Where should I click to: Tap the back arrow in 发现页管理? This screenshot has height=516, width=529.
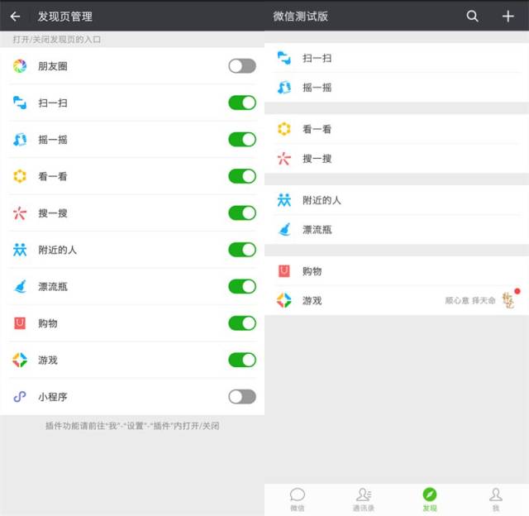tap(15, 17)
